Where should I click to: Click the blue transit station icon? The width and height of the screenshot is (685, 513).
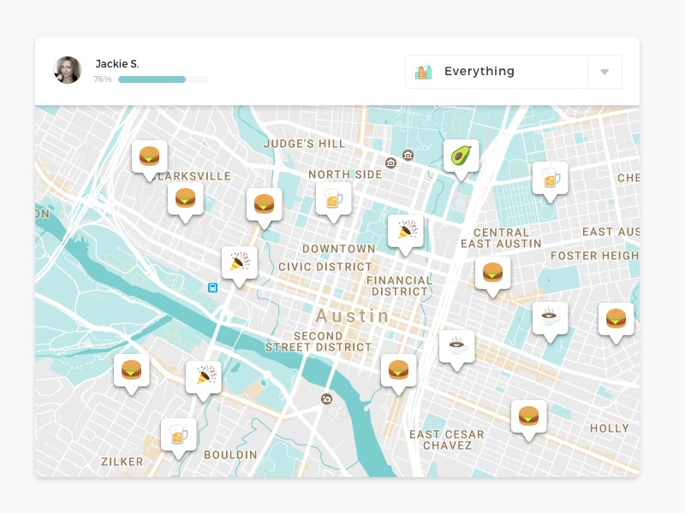pyautogui.click(x=212, y=287)
